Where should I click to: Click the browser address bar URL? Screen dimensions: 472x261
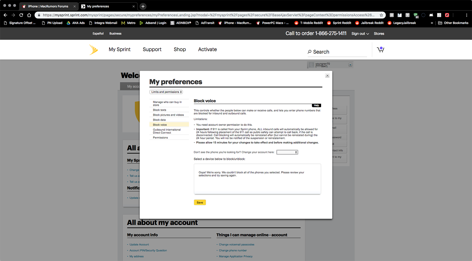208,15
